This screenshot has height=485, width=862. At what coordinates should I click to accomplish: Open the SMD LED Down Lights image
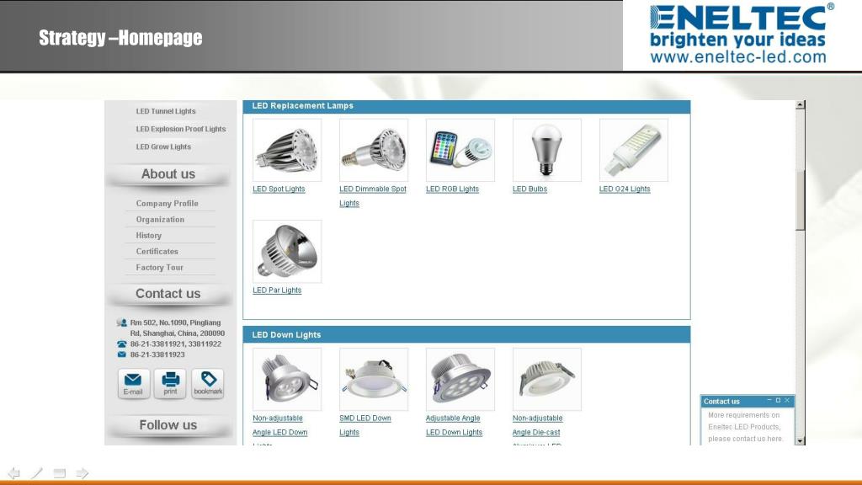[x=374, y=379]
